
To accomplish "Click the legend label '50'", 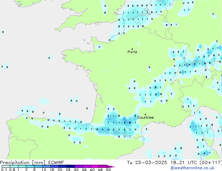I will click(108, 170).
